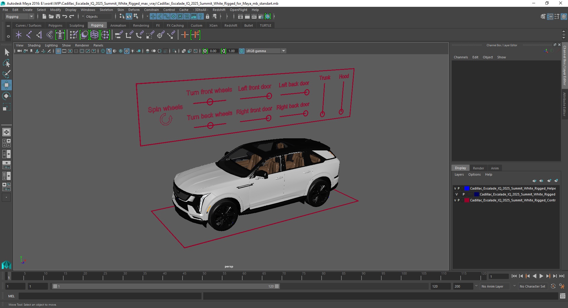Open Channels menu in Channel Box
This screenshot has width=568, height=308.
[461, 57]
